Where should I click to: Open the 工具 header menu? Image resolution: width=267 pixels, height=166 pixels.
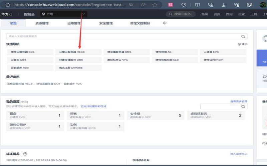click(254, 14)
